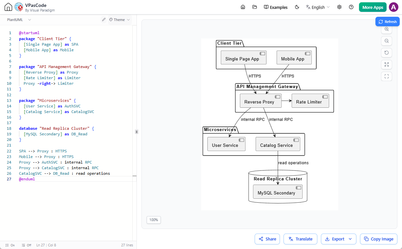Image resolution: width=402 pixels, height=249 pixels.
Task: Open the English language dropdown
Action: click(318, 7)
